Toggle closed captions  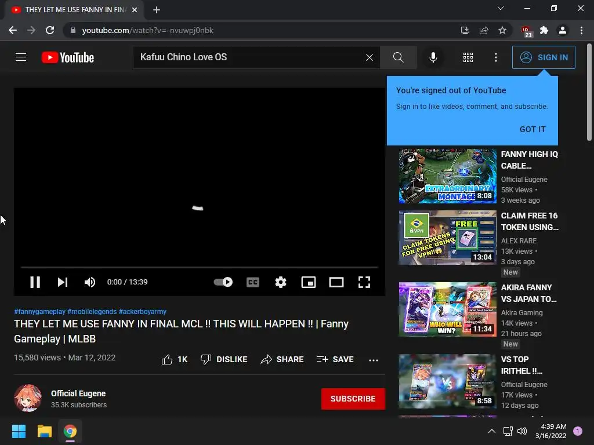click(x=253, y=282)
